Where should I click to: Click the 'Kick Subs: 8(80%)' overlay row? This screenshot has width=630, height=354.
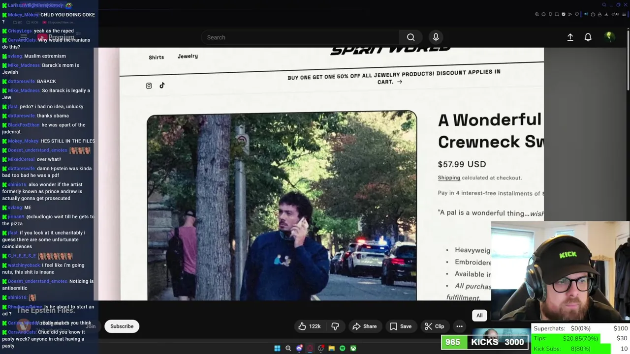pos(581,349)
